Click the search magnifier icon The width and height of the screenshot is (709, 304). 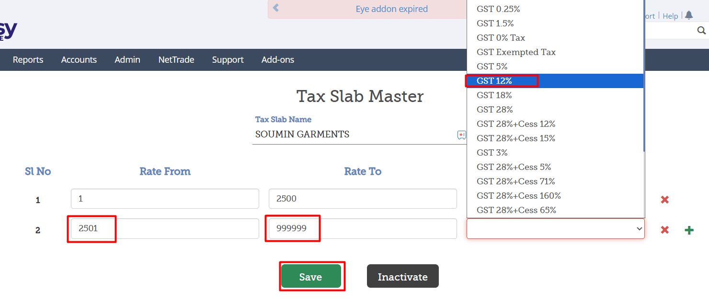[701, 31]
